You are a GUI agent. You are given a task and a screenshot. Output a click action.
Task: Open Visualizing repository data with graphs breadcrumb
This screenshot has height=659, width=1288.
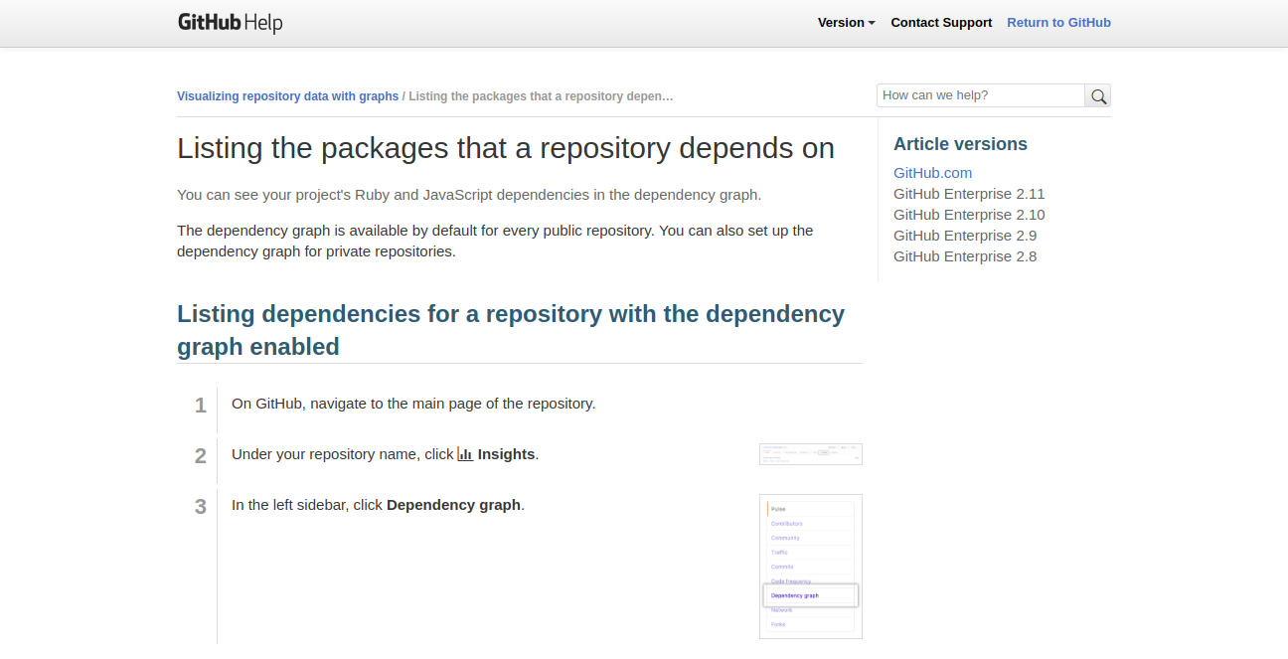click(287, 96)
